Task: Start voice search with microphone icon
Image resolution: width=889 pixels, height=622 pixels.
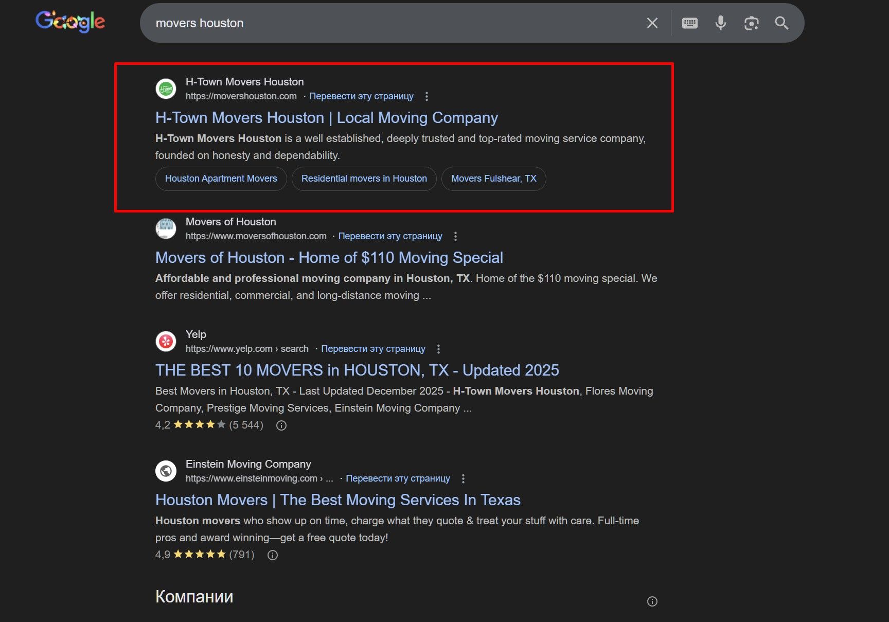Action: tap(720, 23)
